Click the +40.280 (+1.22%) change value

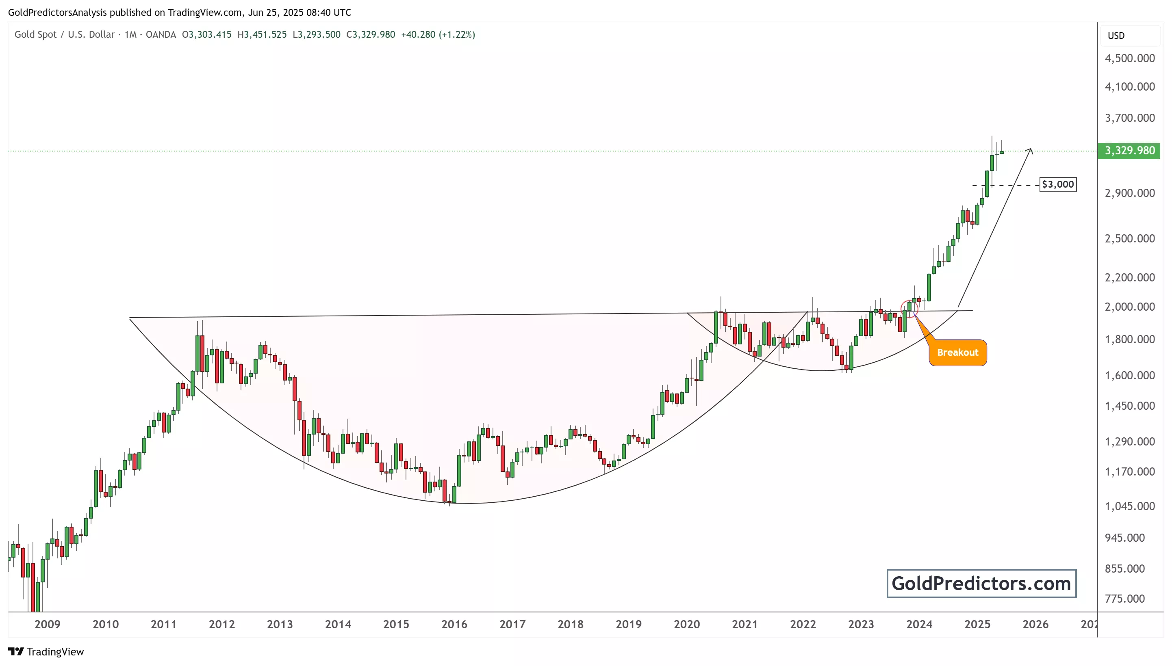pos(438,35)
